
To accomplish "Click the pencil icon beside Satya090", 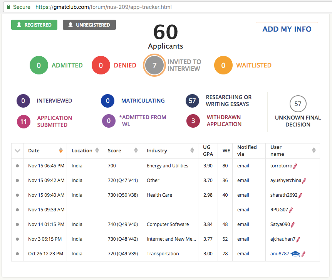I will (x=293, y=225).
